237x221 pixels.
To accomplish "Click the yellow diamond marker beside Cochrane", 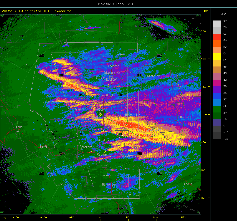I will click(90, 152).
